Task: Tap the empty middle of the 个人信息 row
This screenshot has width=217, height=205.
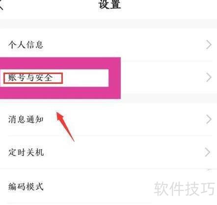Action: tap(124, 45)
